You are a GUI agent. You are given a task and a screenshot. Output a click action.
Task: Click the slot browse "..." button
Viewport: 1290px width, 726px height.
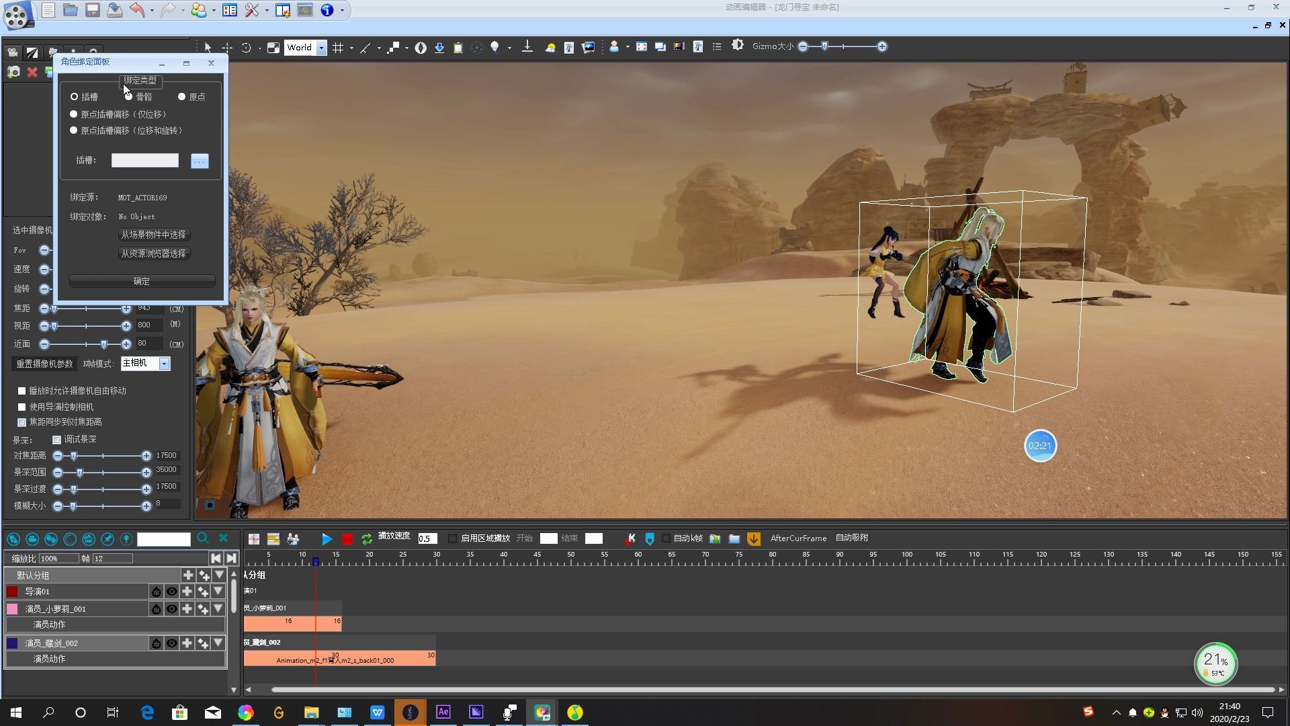click(200, 161)
